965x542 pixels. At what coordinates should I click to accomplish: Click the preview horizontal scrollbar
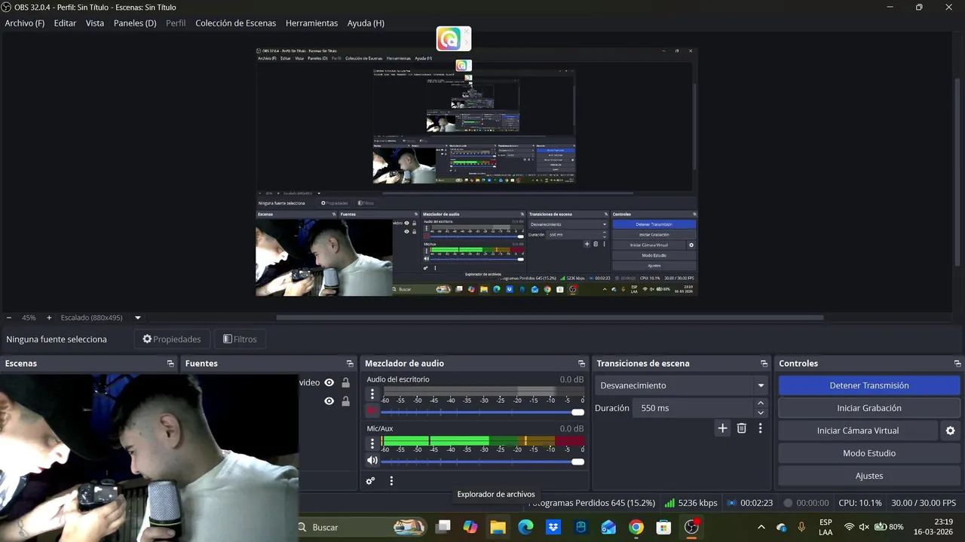549,318
